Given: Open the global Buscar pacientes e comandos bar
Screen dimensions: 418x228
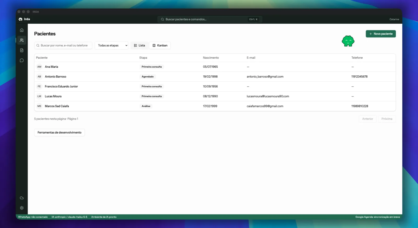Looking at the screenshot, I should pyautogui.click(x=210, y=19).
